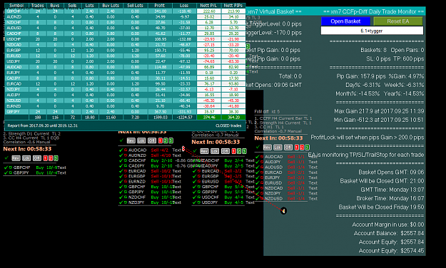Image resolution: width=446 pixels, height=268 pixels.
Task: Click the red marker icon beside AUDCAD Sell -4/2
Action: [183, 148]
